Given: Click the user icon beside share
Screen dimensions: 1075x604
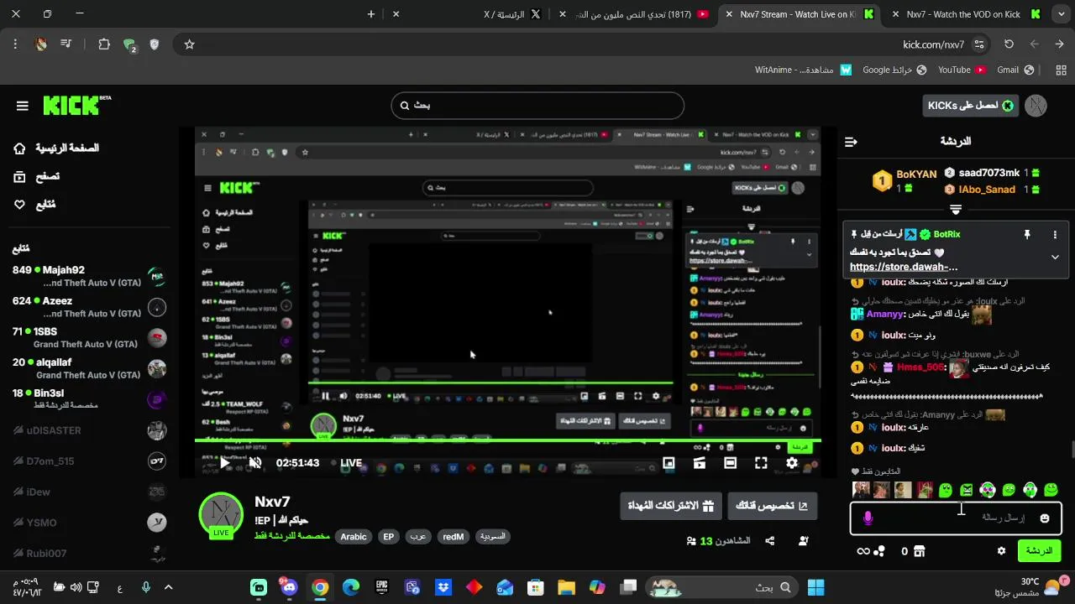Looking at the screenshot, I should (x=804, y=541).
